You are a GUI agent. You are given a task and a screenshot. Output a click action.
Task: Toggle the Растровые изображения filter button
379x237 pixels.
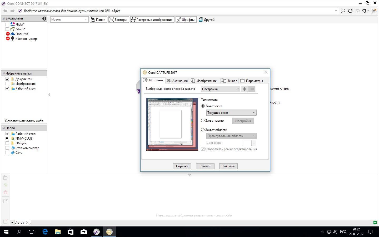(x=152, y=19)
